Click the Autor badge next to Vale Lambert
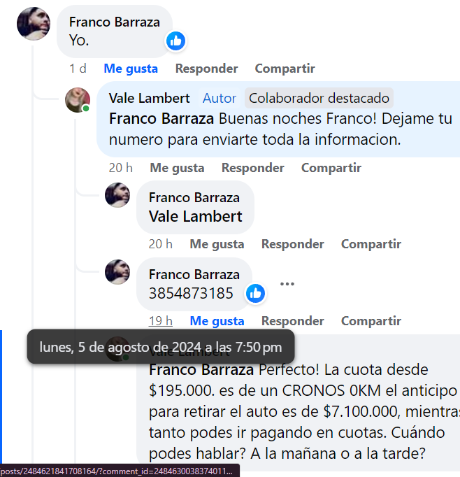This screenshot has height=477, width=460. click(x=220, y=98)
